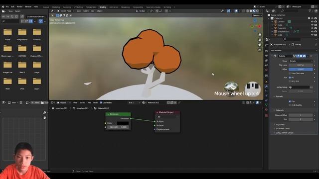Click the New image button in image editor
The width and height of the screenshot is (319, 179).
35,103
